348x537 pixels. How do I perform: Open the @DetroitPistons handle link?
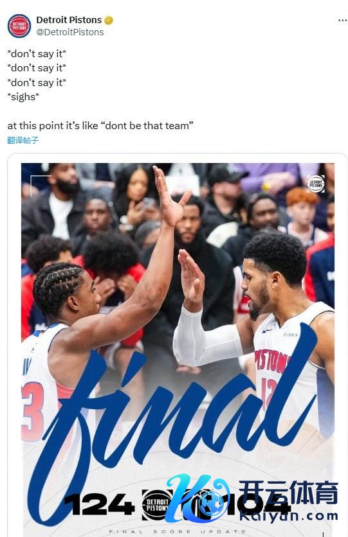70,32
